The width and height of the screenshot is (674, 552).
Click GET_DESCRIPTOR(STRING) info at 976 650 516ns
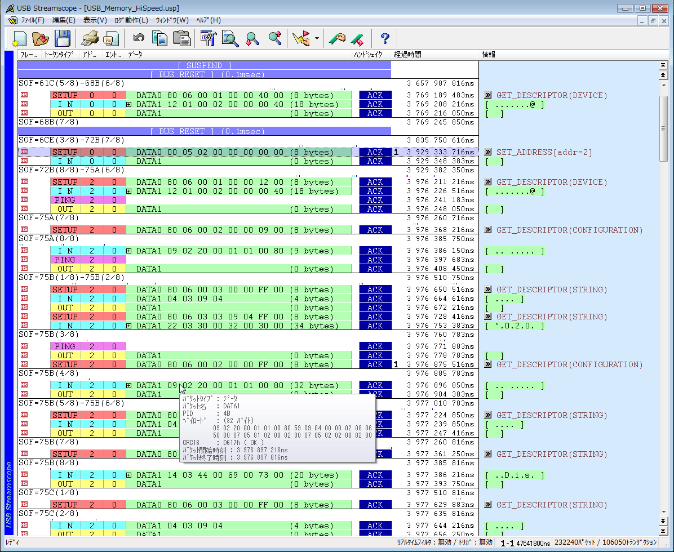pyautogui.click(x=552, y=290)
